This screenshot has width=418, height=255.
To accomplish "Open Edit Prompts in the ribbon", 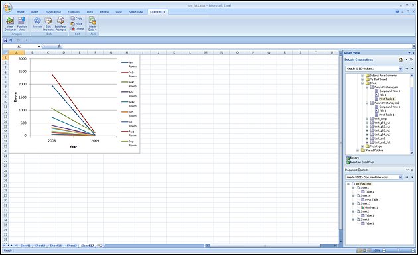I will coord(48,24).
